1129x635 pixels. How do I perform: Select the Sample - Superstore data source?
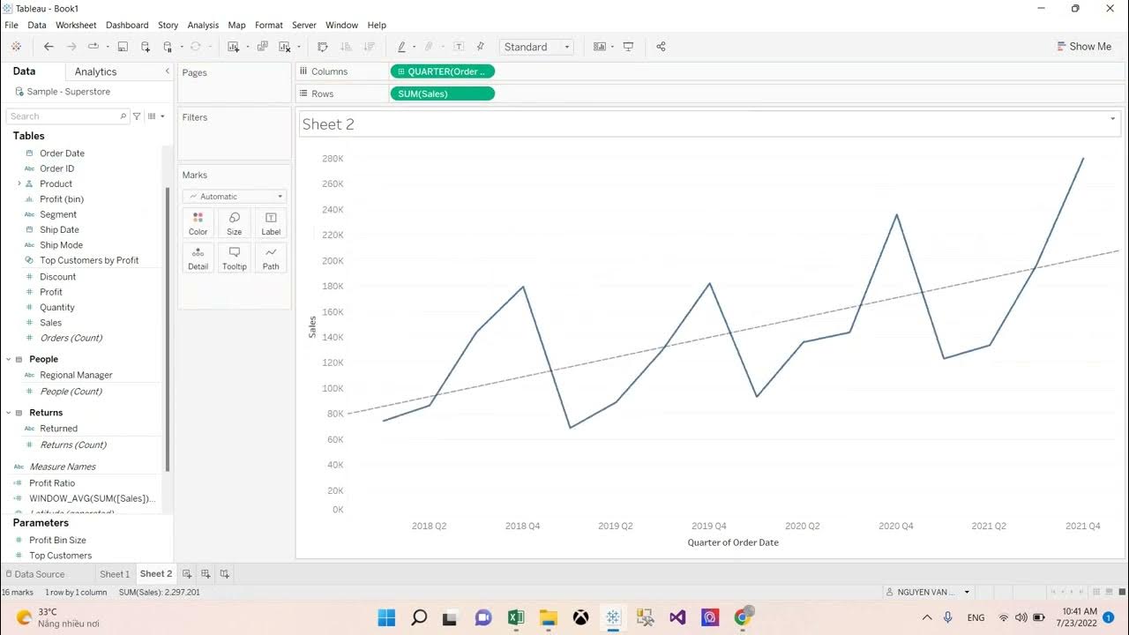(x=68, y=92)
